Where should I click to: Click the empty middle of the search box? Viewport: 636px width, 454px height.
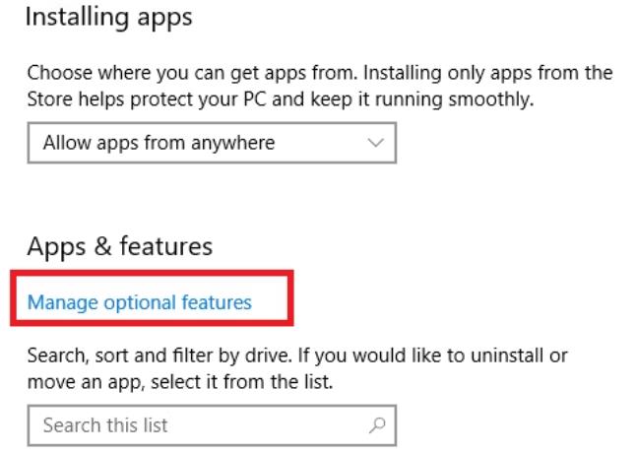pyautogui.click(x=268, y=425)
